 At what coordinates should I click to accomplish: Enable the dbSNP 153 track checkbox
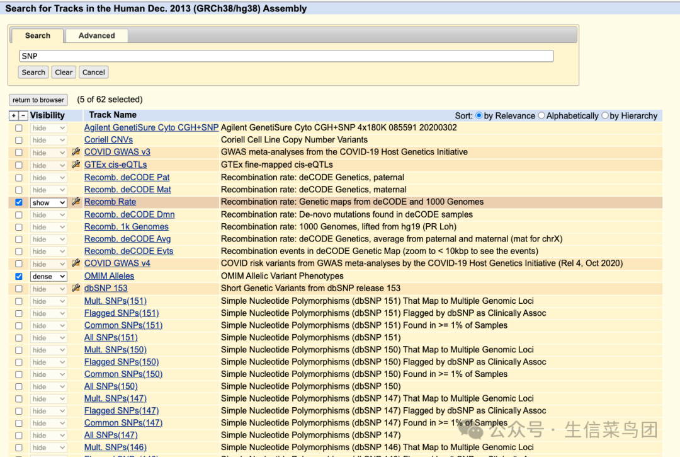pos(19,289)
